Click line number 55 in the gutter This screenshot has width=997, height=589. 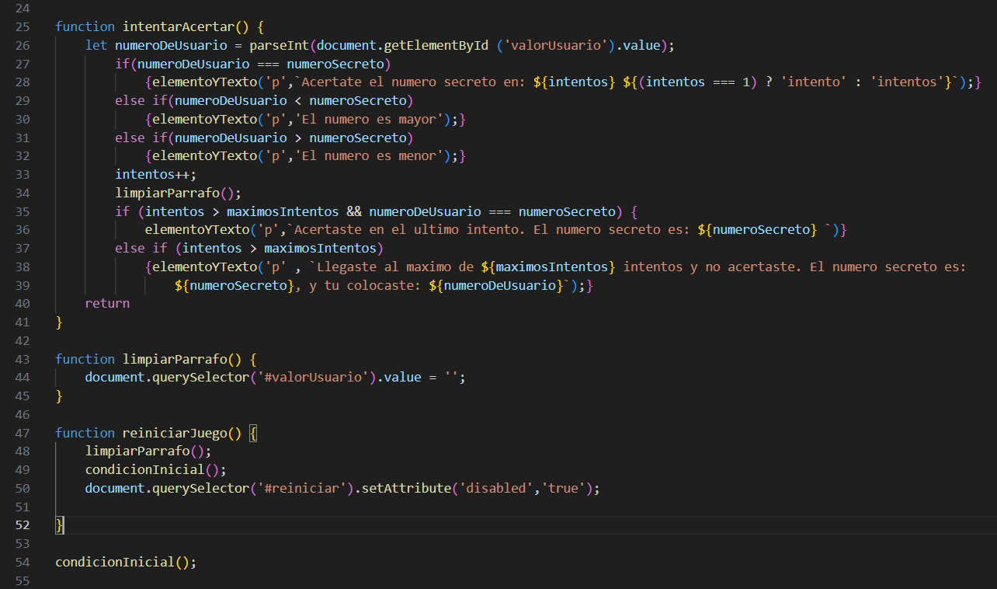(22, 580)
